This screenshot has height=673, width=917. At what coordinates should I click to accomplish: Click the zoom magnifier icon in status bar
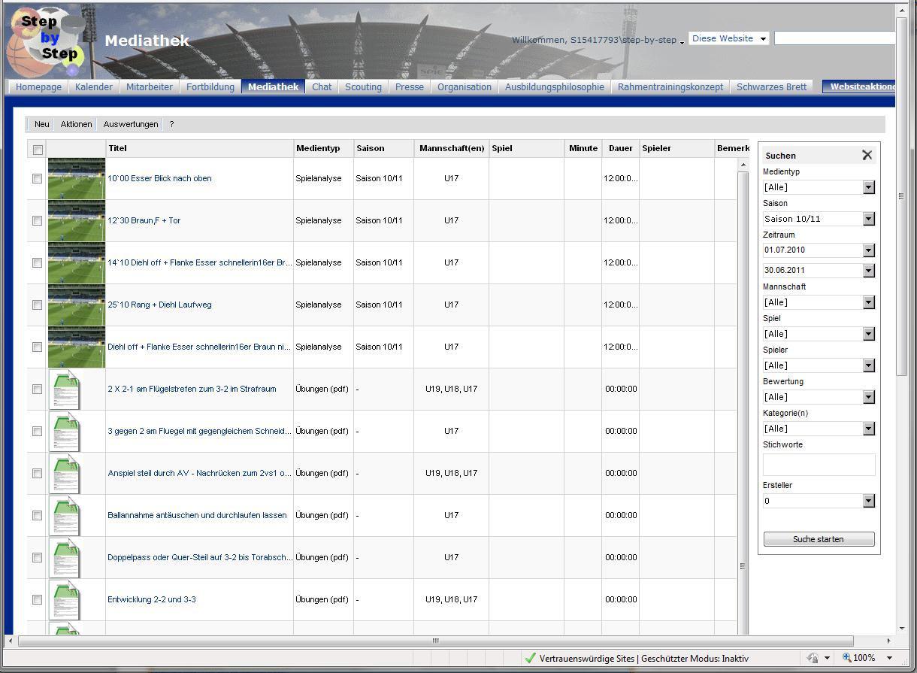tap(846, 658)
